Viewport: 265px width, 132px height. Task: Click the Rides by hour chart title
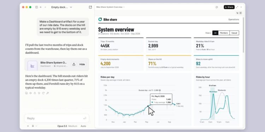coord(203,77)
